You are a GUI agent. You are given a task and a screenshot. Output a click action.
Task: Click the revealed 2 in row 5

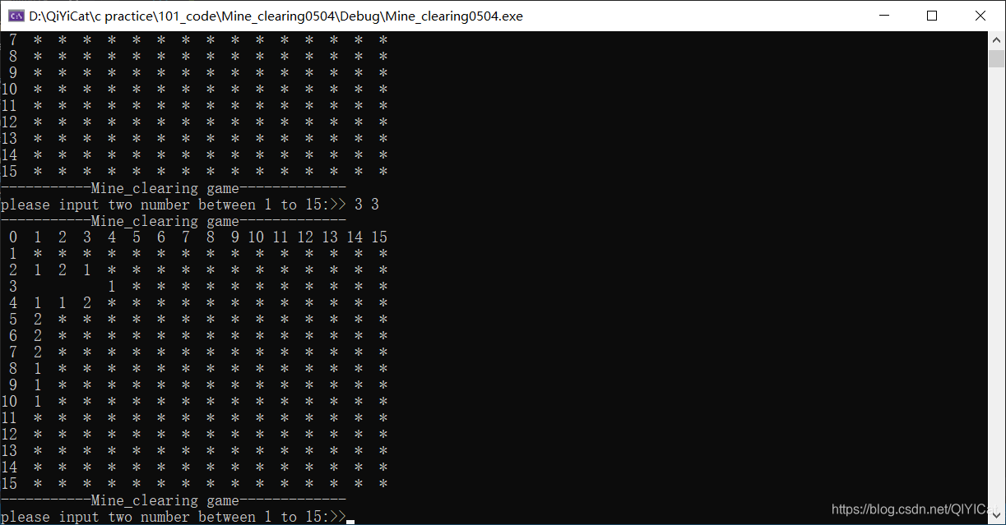tap(38, 320)
